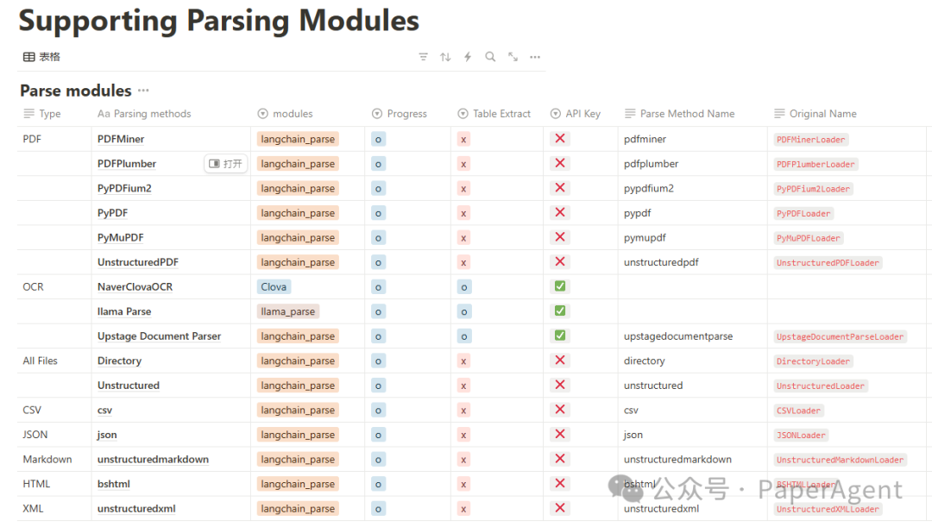Click the ellipsis next to Parse modules
Viewport: 932px width, 527px height.
pos(143,91)
